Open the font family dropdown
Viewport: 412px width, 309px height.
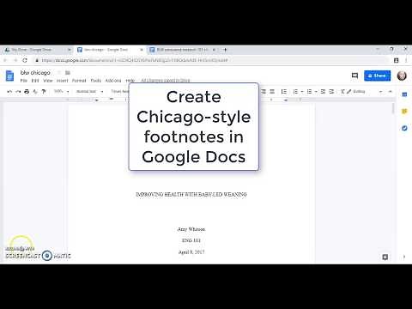pyautogui.click(x=120, y=92)
